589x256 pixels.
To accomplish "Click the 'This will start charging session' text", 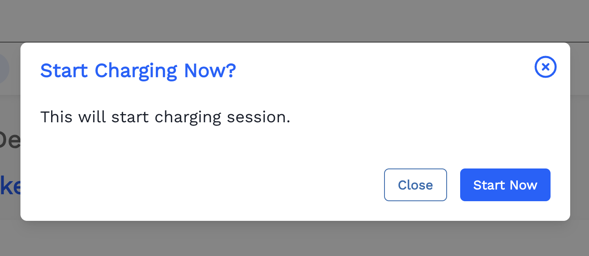I will [165, 117].
